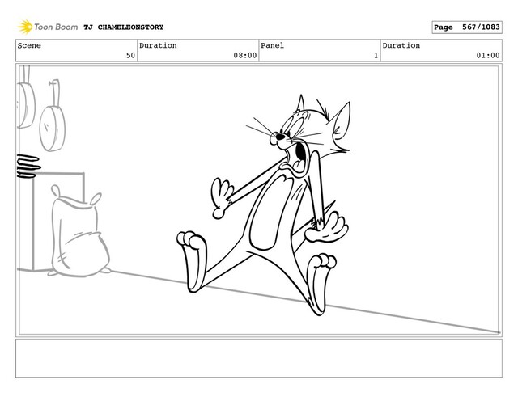
Task: Click the Toon Boom sunburst logo icon
Action: (25, 27)
